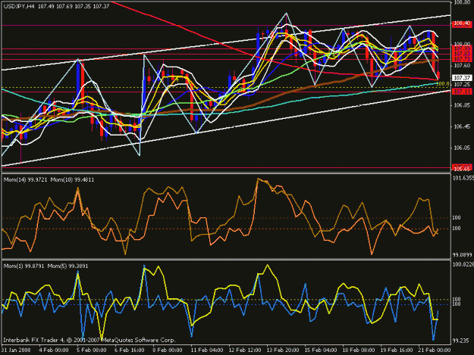
Task: Click the white 107.37 current price box
Action: [462, 78]
